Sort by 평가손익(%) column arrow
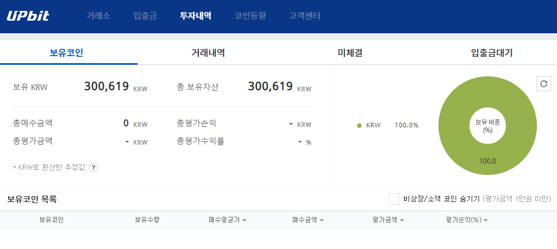Screen dimensions: 557x249 point(485,220)
